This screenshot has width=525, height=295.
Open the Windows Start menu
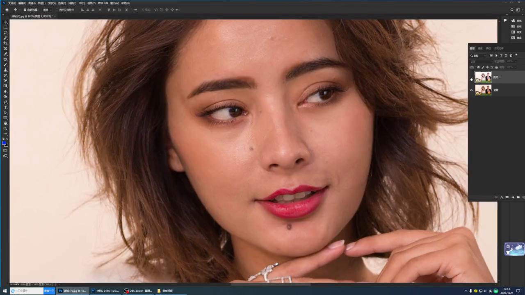pyautogui.click(x=5, y=291)
